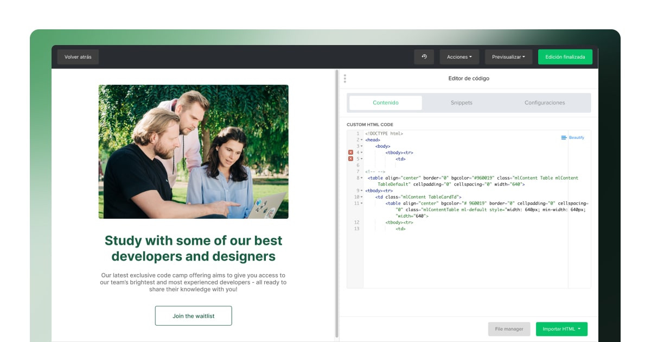This screenshot has width=651, height=342.
Task: Collapse the head element using line 2 fold arrow
Action: pyautogui.click(x=361, y=140)
